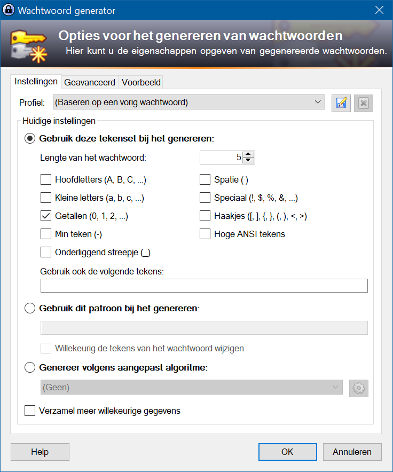The width and height of the screenshot is (393, 472).
Task: Open the Voorbeeld tab
Action: (x=141, y=82)
